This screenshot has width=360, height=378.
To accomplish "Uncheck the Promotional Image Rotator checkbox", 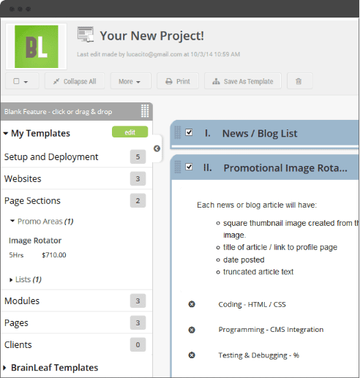I will (189, 167).
